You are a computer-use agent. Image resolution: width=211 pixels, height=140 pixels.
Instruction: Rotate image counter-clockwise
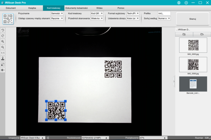coord(3,30)
